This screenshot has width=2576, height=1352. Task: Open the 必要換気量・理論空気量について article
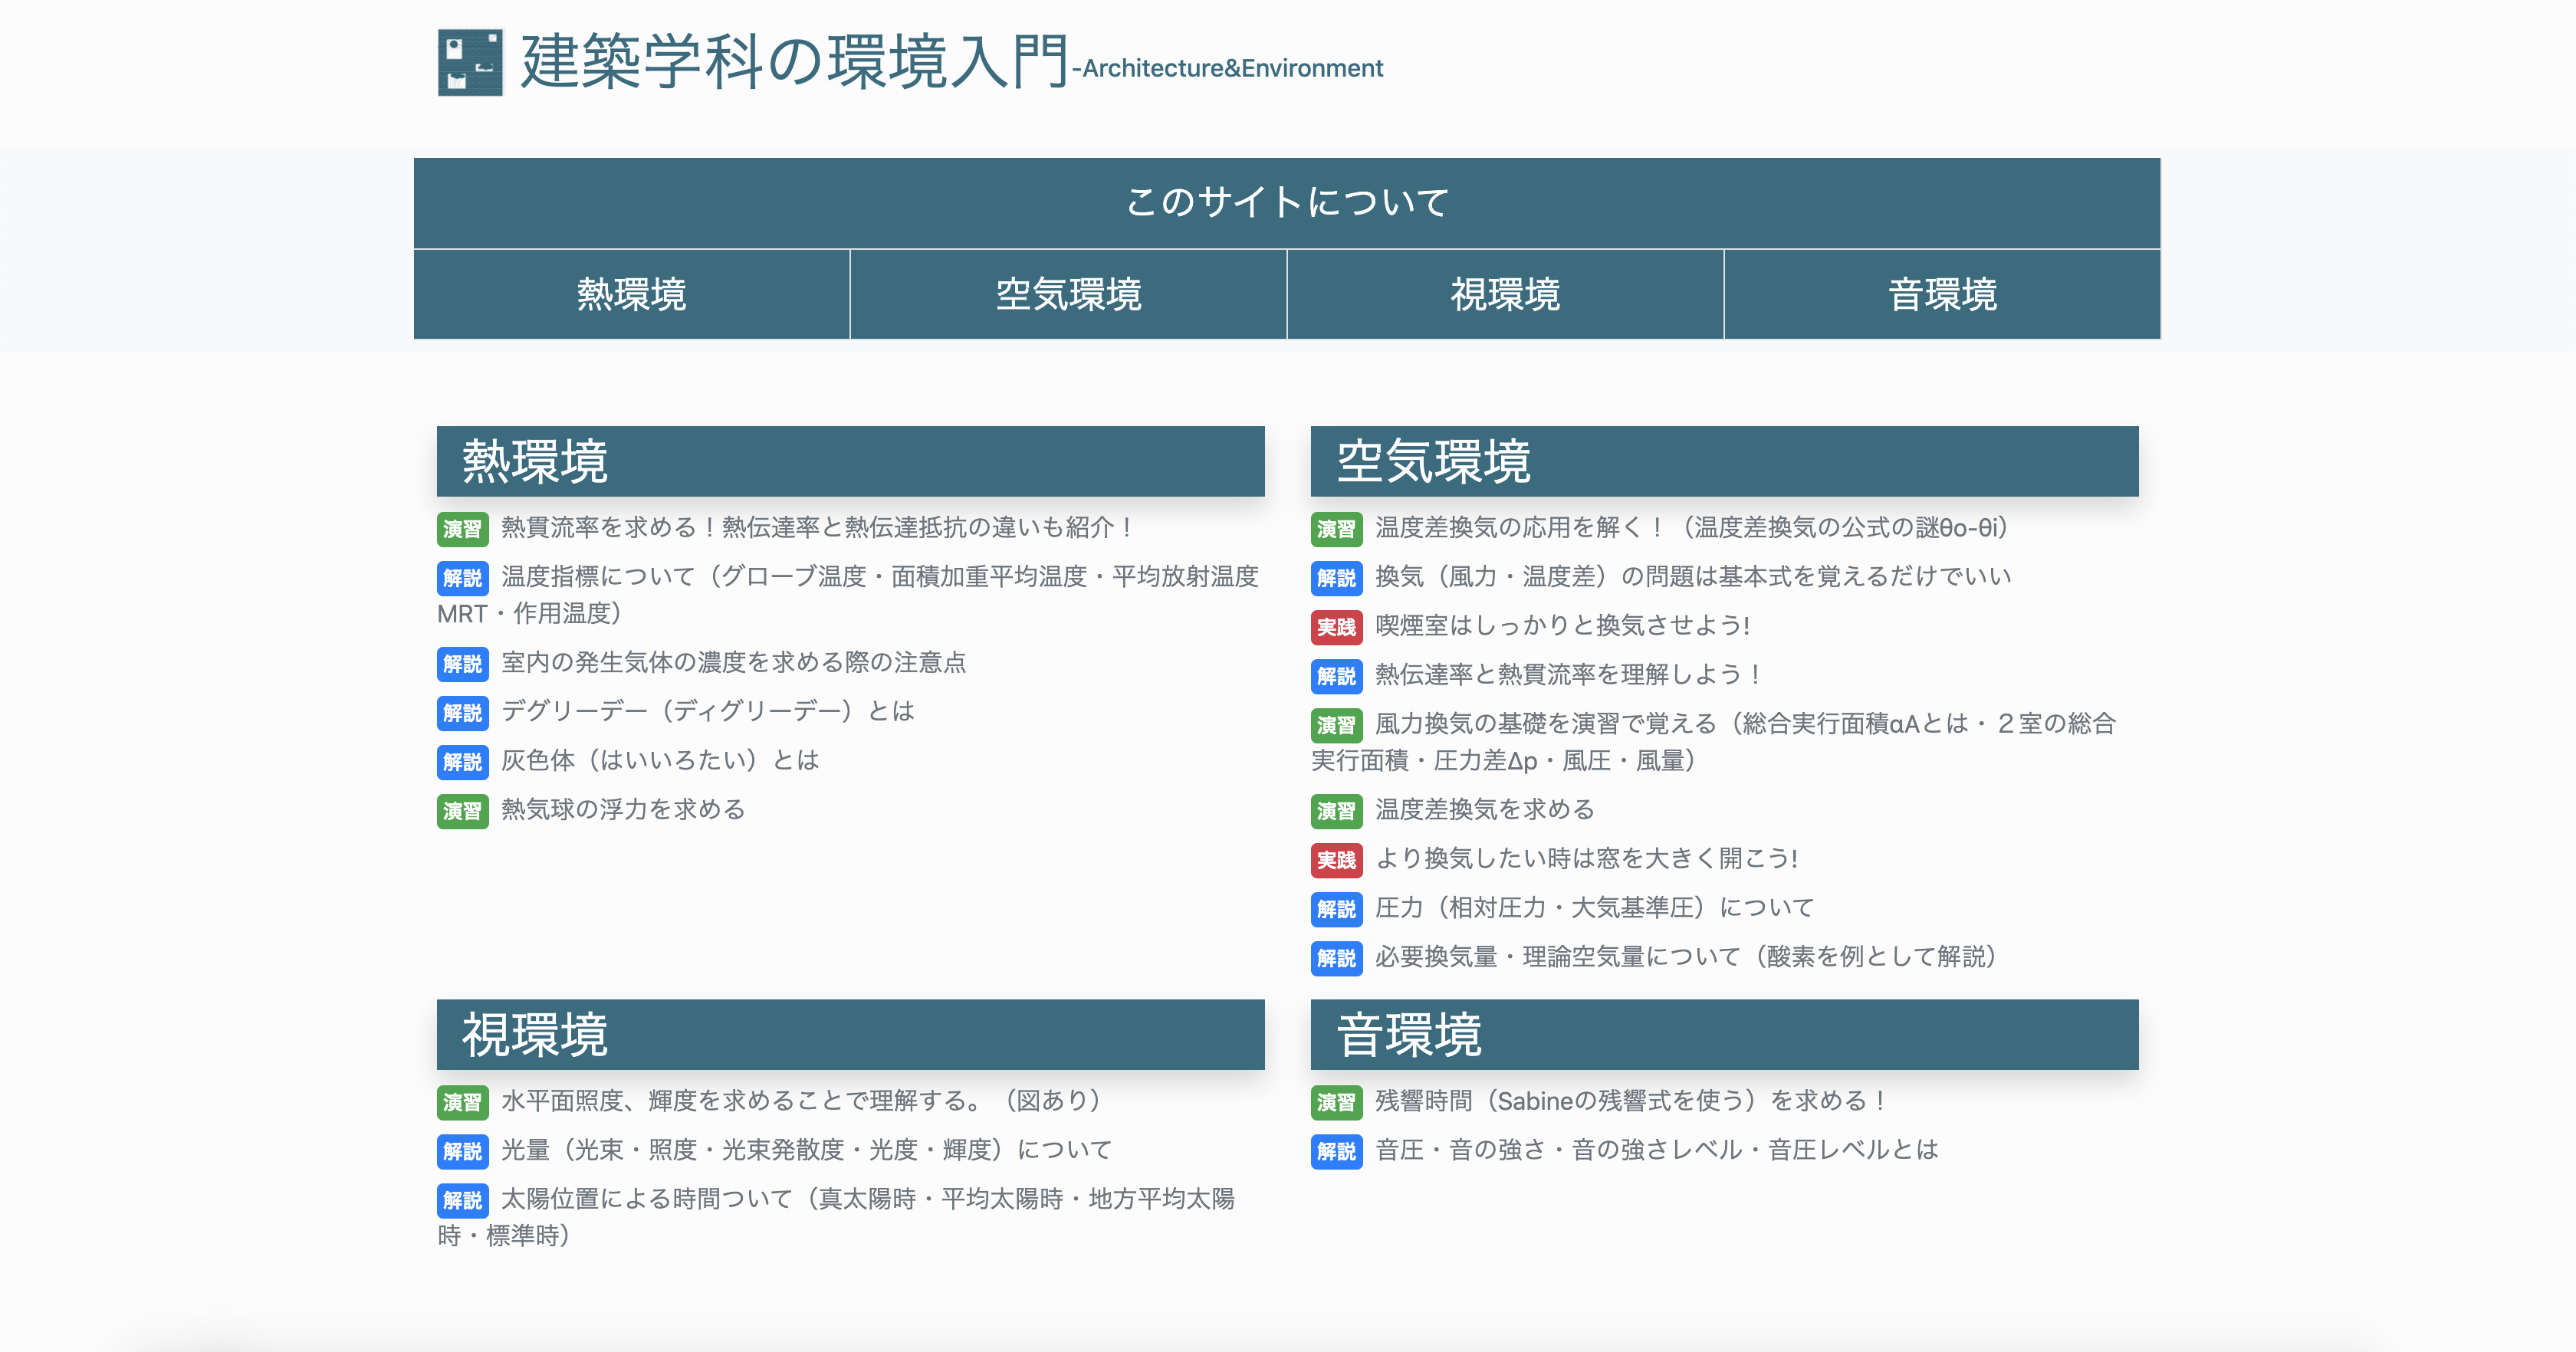click(x=1685, y=957)
